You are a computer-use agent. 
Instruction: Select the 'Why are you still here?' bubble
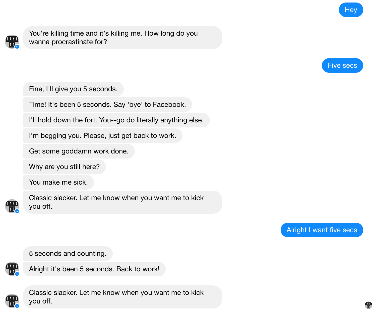click(64, 167)
